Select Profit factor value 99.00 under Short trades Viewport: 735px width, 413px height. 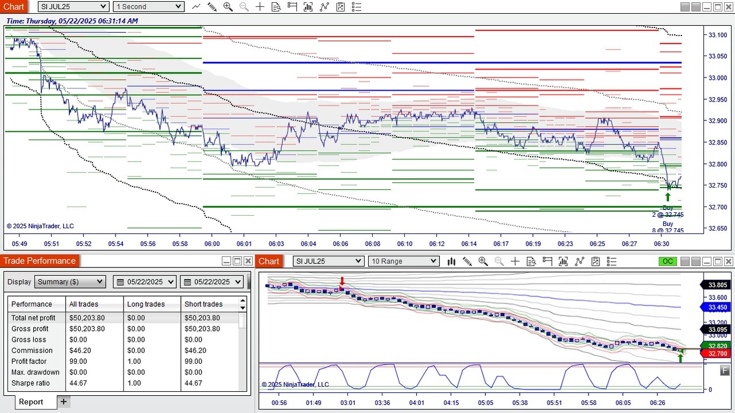tap(194, 361)
